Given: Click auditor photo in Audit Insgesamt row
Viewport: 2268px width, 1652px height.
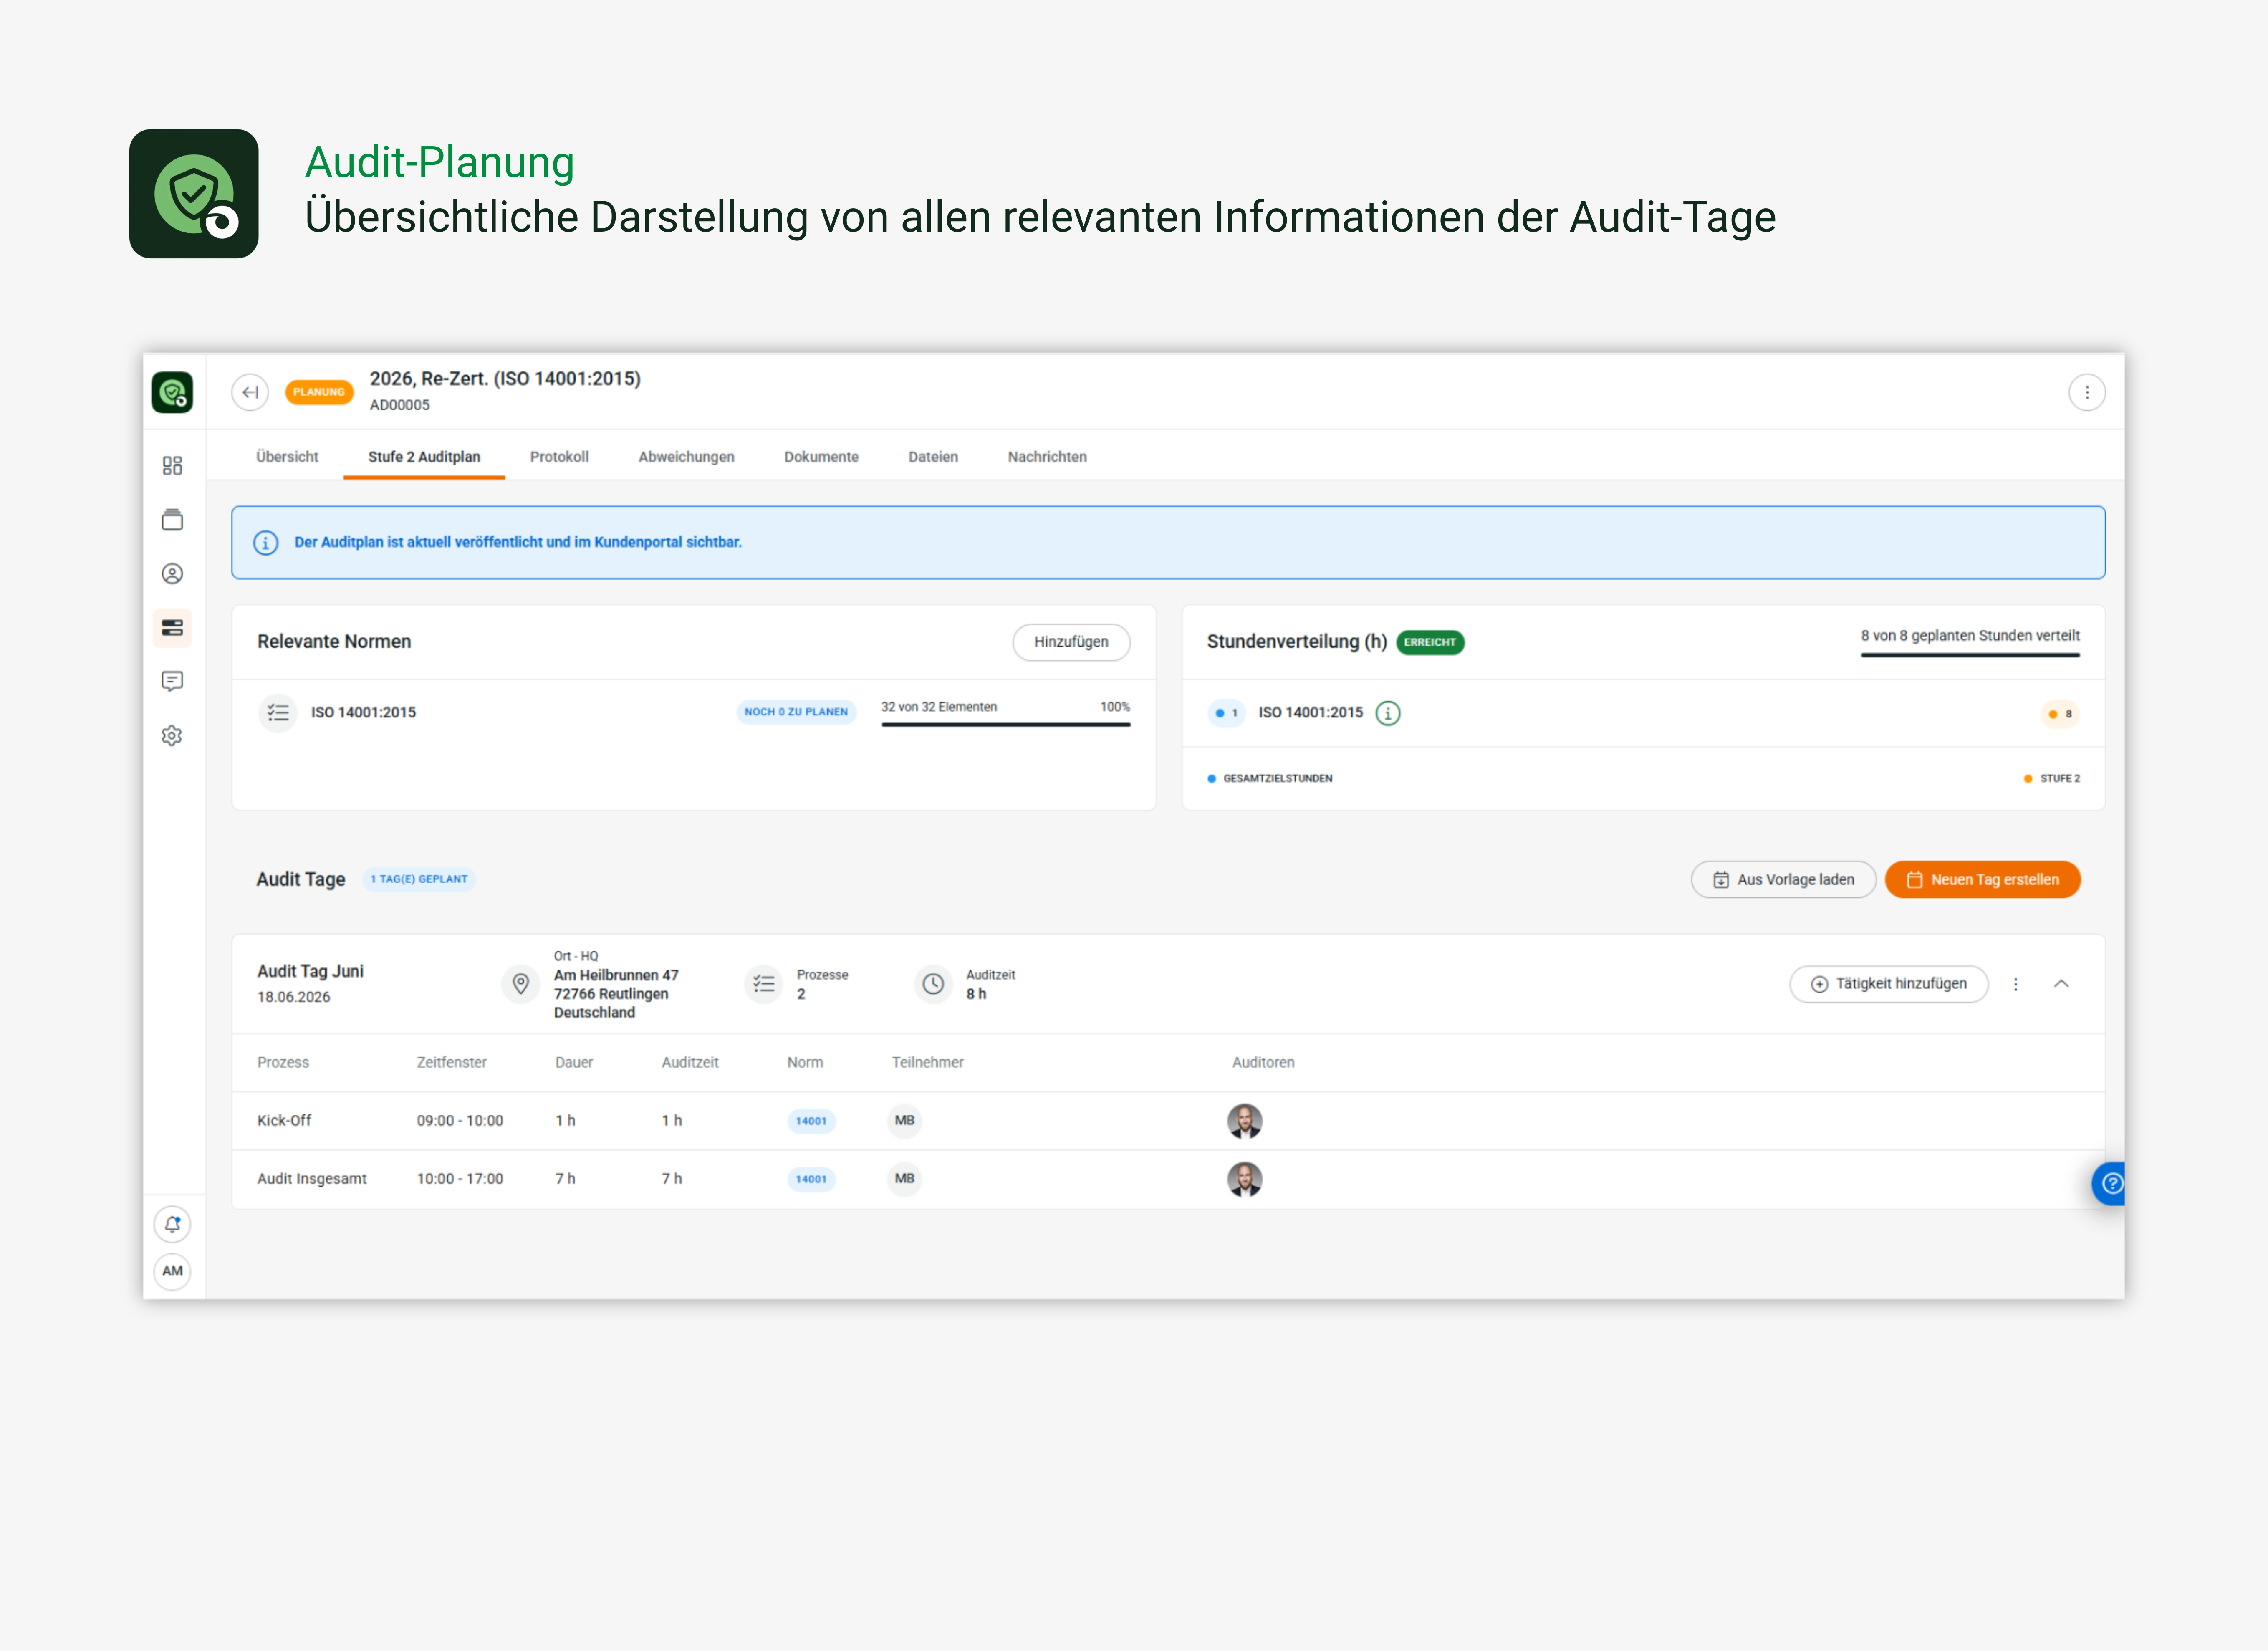Looking at the screenshot, I should point(1245,1179).
